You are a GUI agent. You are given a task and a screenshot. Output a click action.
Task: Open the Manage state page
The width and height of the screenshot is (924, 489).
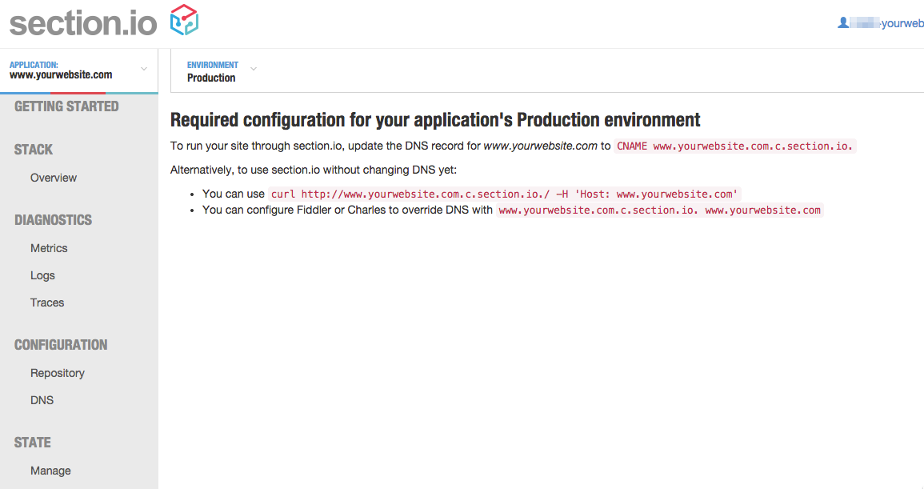coord(50,471)
